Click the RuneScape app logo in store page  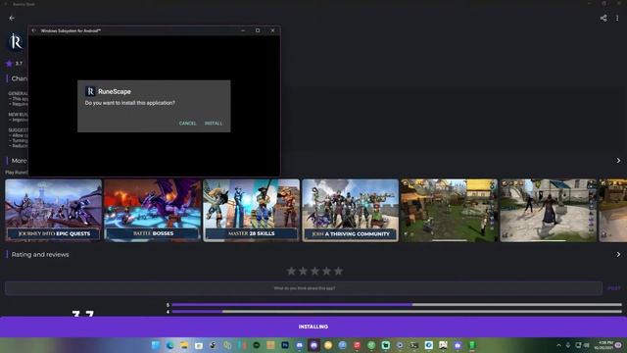[x=16, y=41]
